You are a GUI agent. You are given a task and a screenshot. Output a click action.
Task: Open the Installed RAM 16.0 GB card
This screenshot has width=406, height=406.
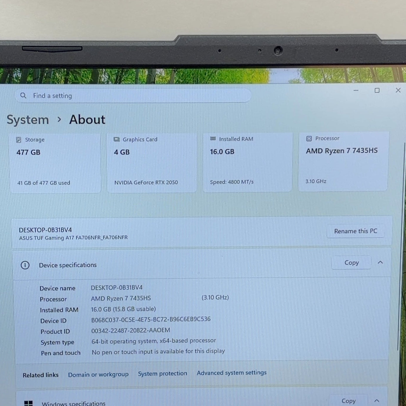(248, 162)
